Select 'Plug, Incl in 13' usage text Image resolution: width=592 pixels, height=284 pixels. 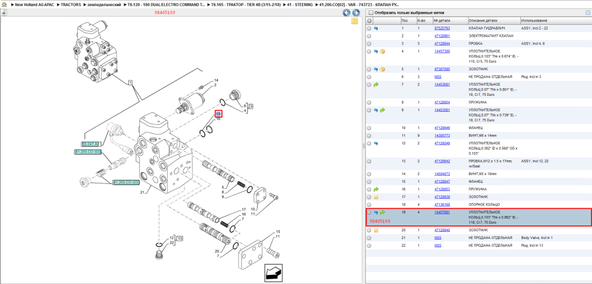click(x=532, y=245)
